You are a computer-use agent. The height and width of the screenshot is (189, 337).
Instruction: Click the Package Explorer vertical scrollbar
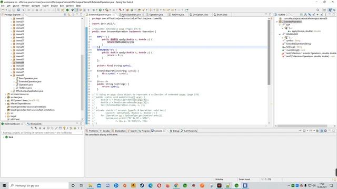82,82
